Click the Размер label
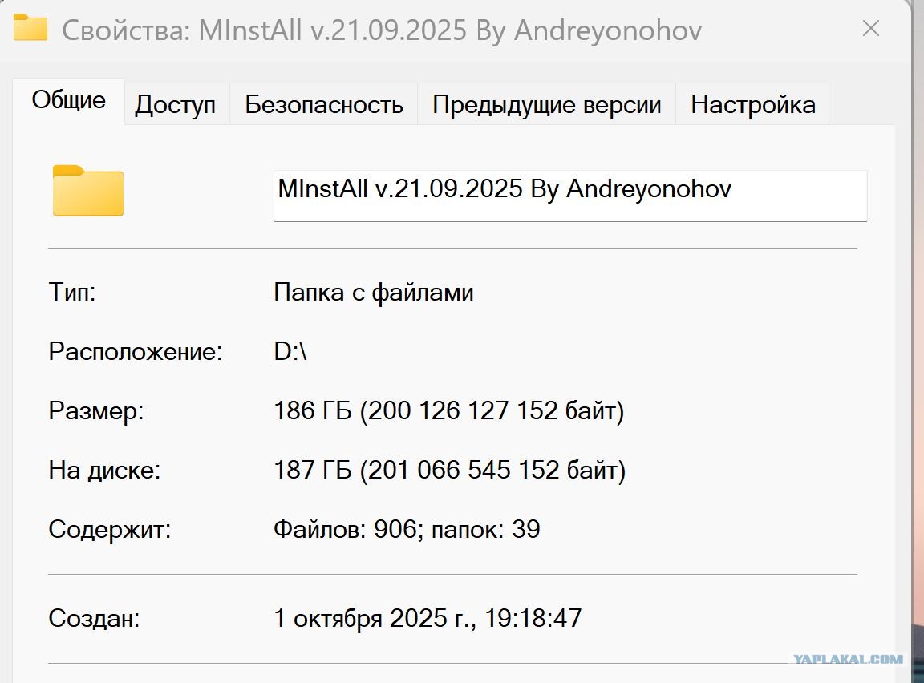Screen dimensions: 924x683 click(96, 411)
